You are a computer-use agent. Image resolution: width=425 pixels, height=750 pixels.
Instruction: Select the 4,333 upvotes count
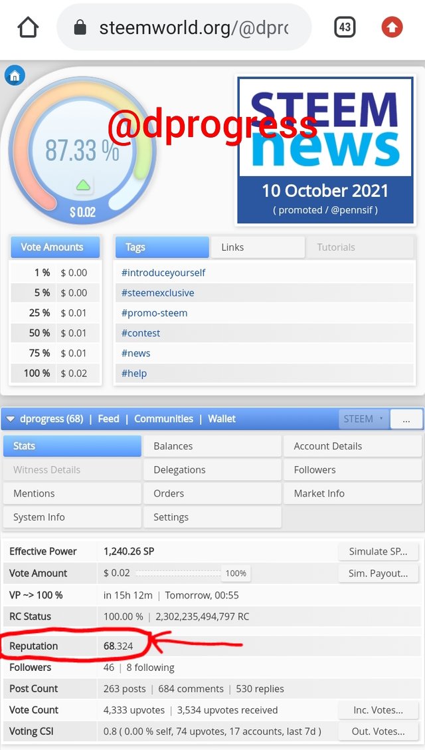tap(134, 710)
